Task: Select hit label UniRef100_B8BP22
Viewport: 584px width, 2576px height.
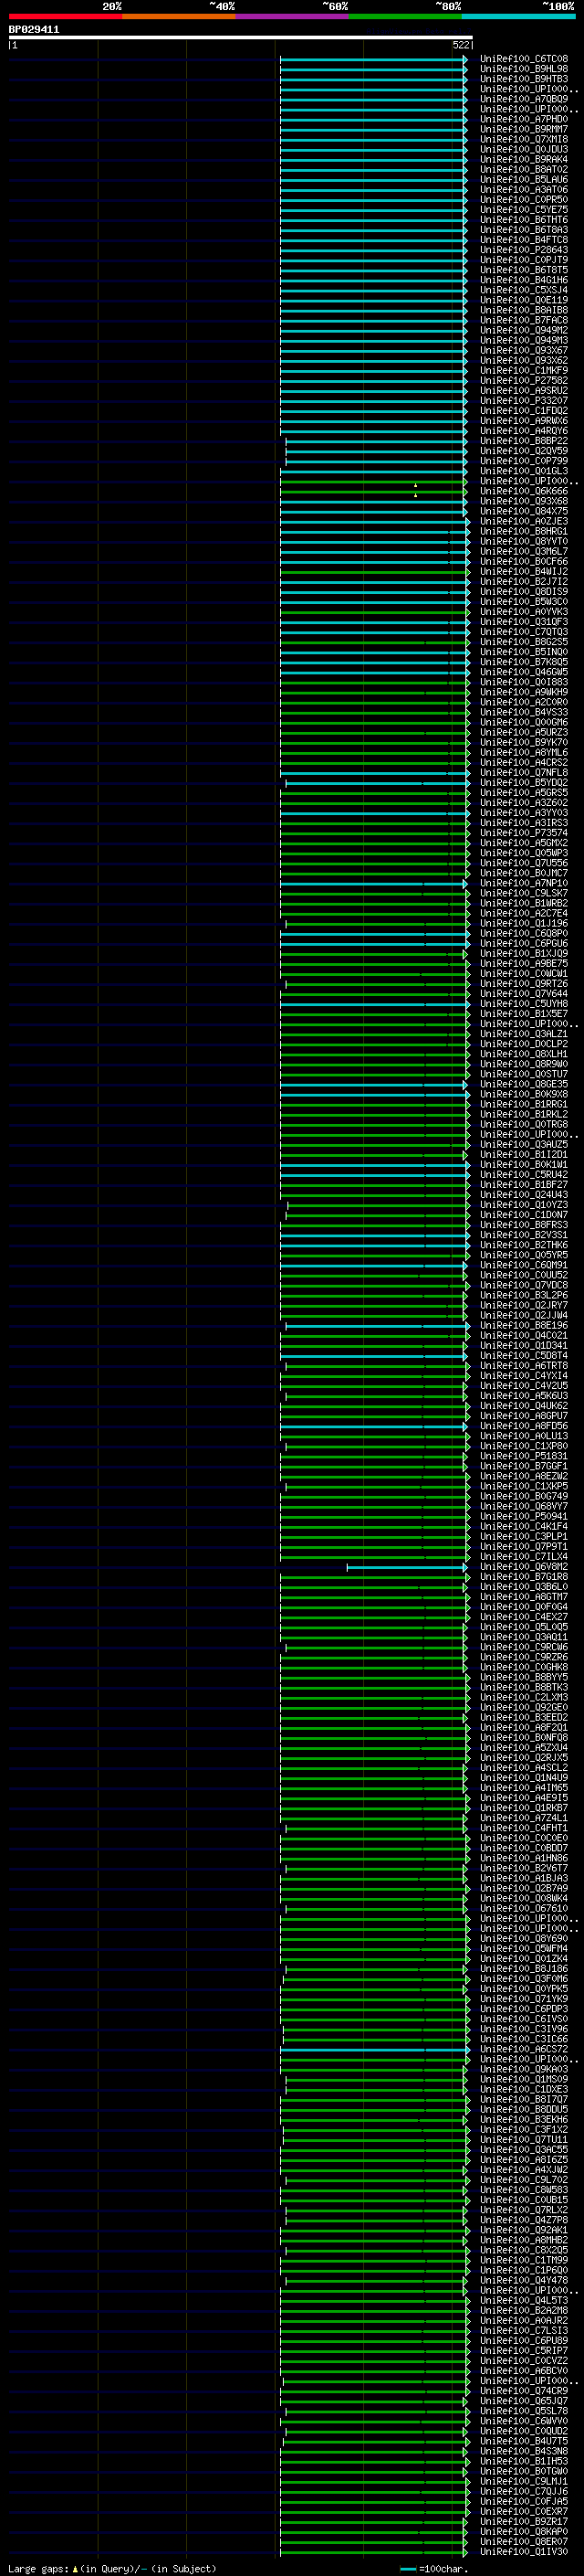Action: 524,441
